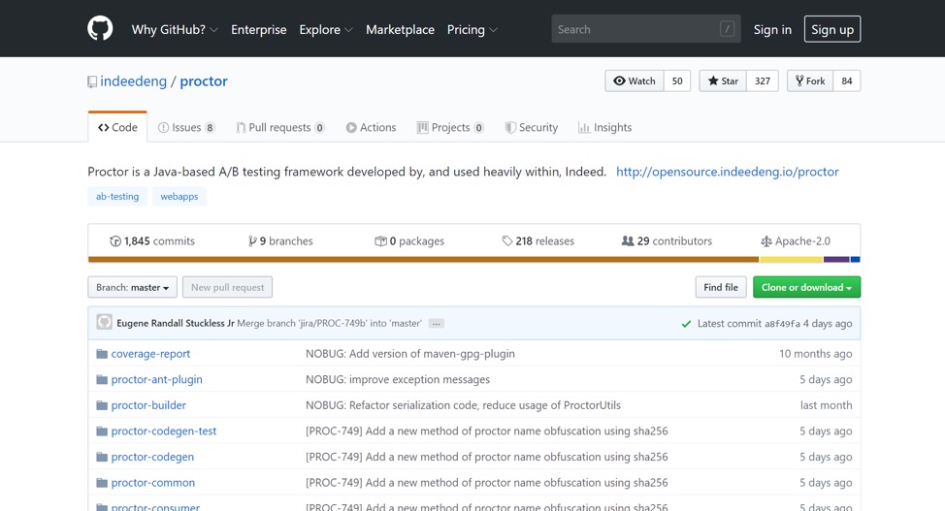This screenshot has width=945, height=511.
Task: View the 9 branches list
Action: point(280,241)
